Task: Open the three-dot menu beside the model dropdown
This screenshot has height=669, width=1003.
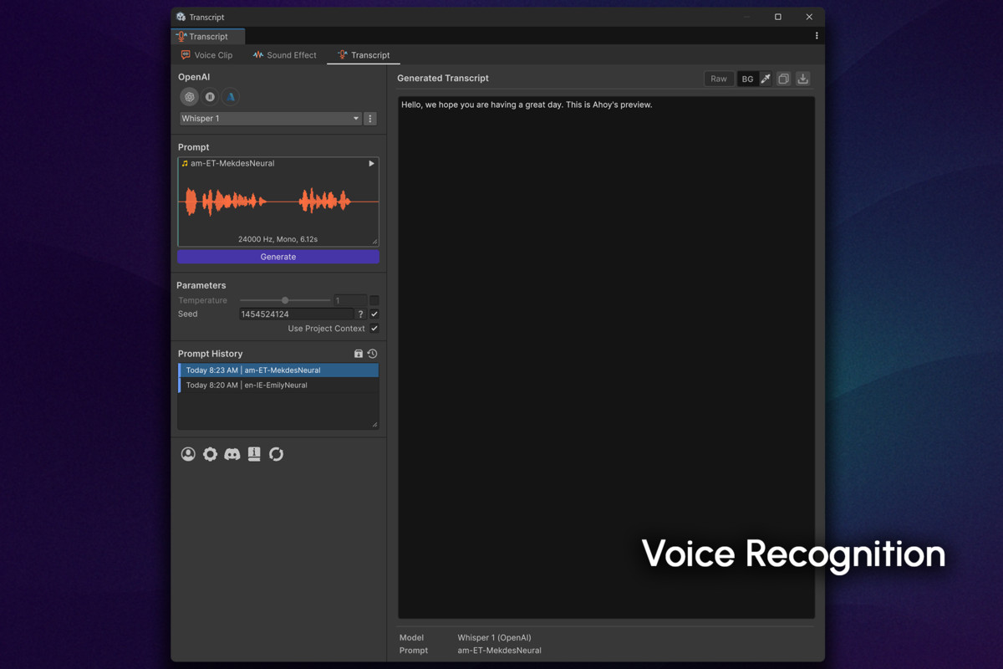Action: [369, 118]
